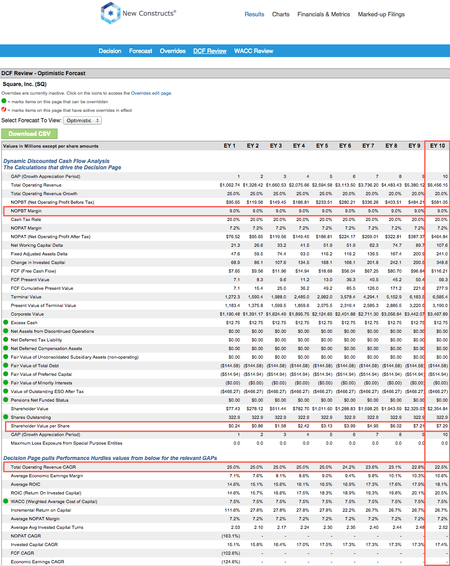Click override icon beside WACC row
Viewport: 450px width, 566px height.
click(6, 501)
